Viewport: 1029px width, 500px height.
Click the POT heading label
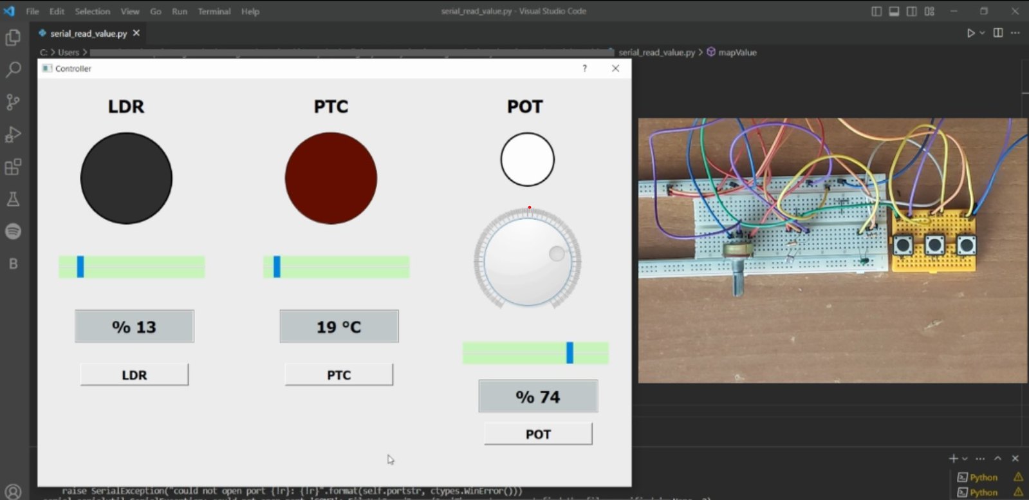click(525, 106)
